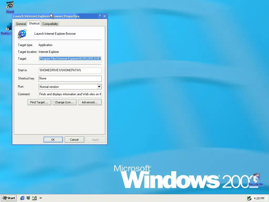The height and width of the screenshot is (202, 269).
Task: Click the Change Icon button
Action: tap(65, 102)
